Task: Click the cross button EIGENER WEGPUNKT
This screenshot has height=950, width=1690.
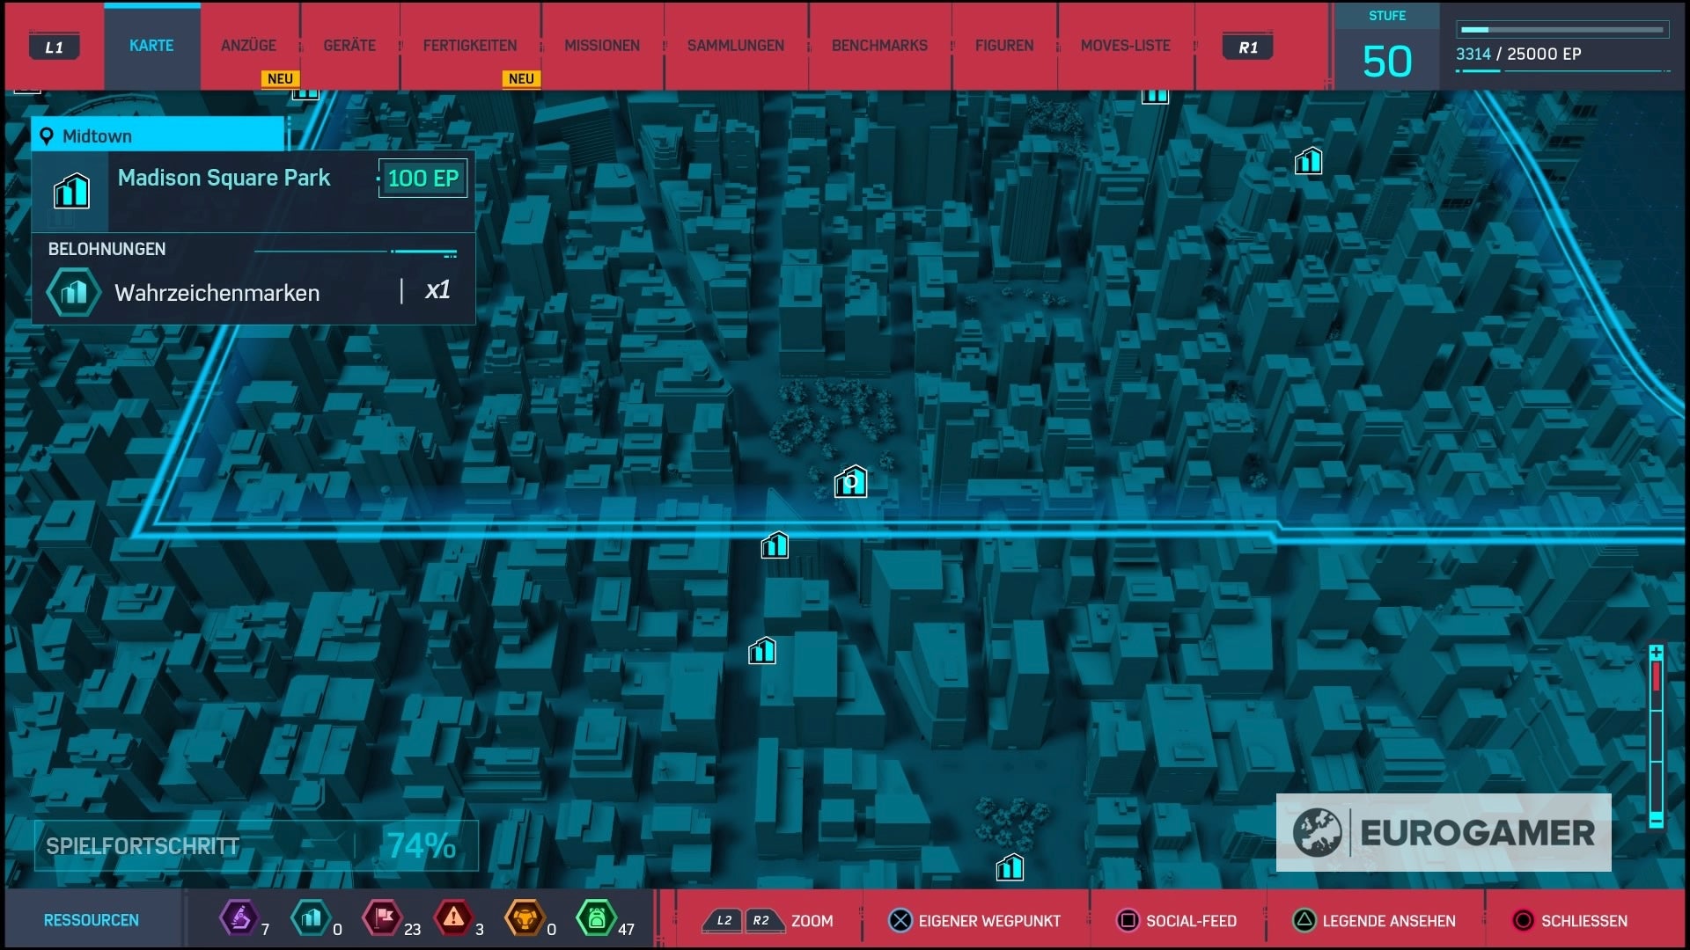Action: click(x=975, y=921)
